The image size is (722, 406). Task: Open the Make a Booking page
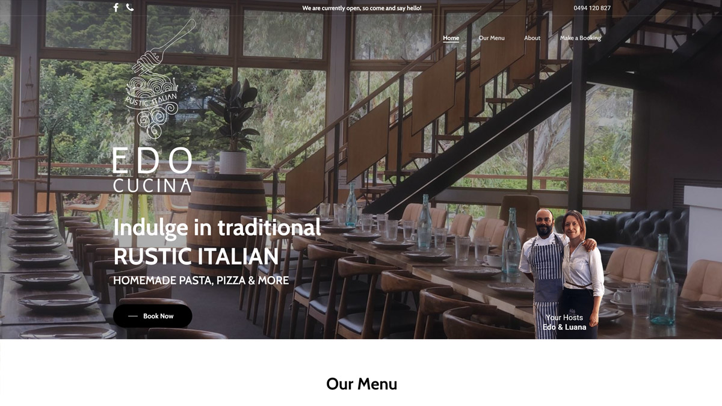581,38
